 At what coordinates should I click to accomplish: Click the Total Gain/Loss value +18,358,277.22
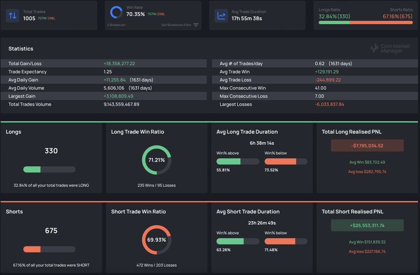click(x=119, y=64)
